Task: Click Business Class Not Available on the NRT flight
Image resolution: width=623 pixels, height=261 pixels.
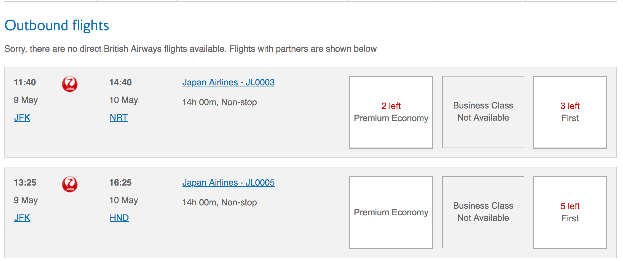Action: (483, 112)
